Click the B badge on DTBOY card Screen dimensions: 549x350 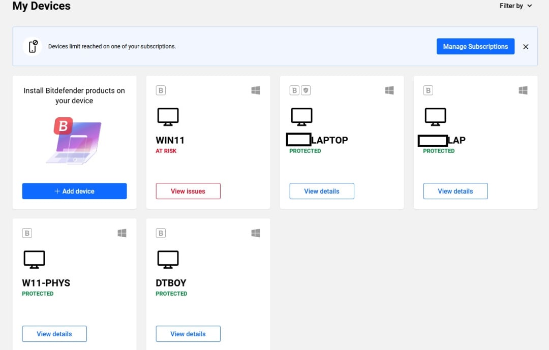click(161, 233)
